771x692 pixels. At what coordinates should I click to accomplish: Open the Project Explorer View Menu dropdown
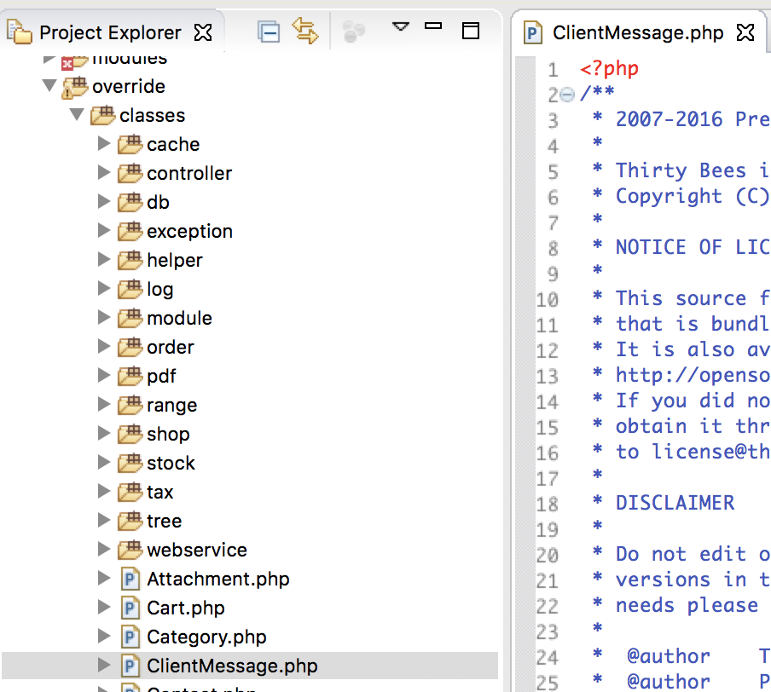point(401,27)
